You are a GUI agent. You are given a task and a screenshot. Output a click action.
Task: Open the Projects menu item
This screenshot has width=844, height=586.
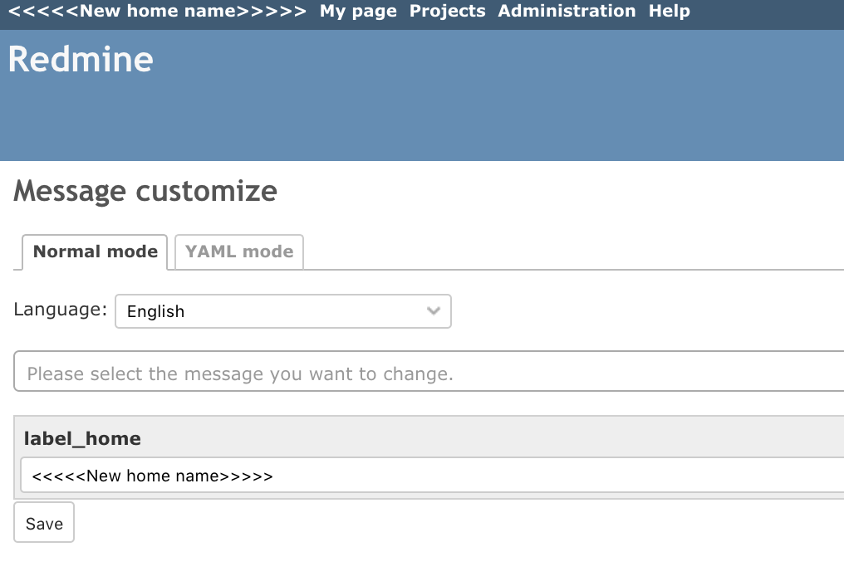click(x=447, y=11)
